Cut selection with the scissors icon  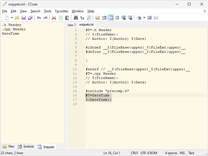[x=54, y=18]
